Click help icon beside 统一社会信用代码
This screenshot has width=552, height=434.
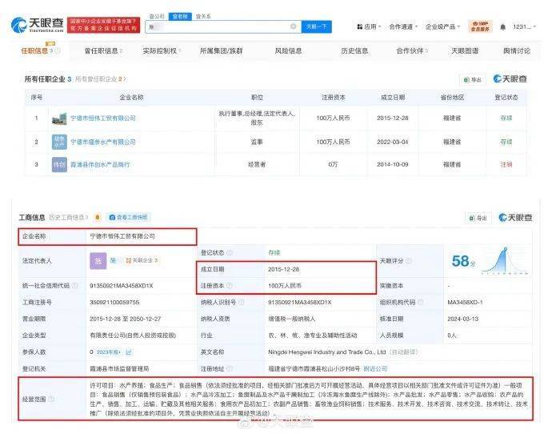[74, 286]
